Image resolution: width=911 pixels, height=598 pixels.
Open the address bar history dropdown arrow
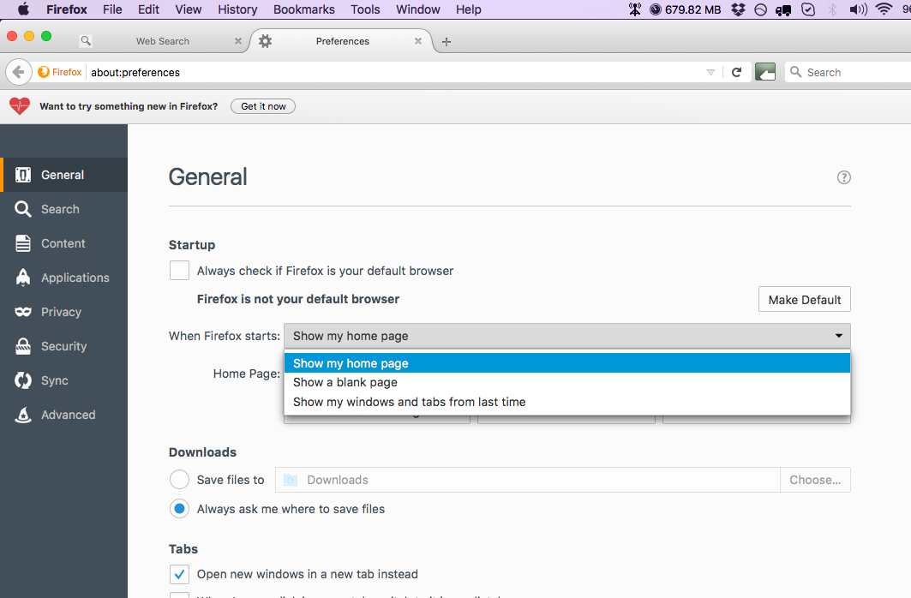710,72
